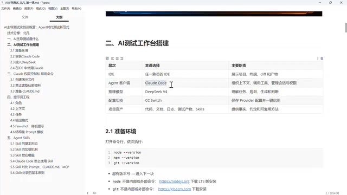Select outline heading 五、Agent Skills
347x195 pixels.
click(18, 138)
